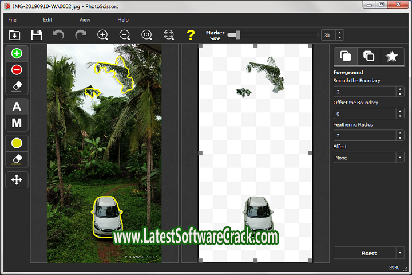412x275 pixels.
Task: Increase the Smooth the Boundary value
Action: [400, 89]
